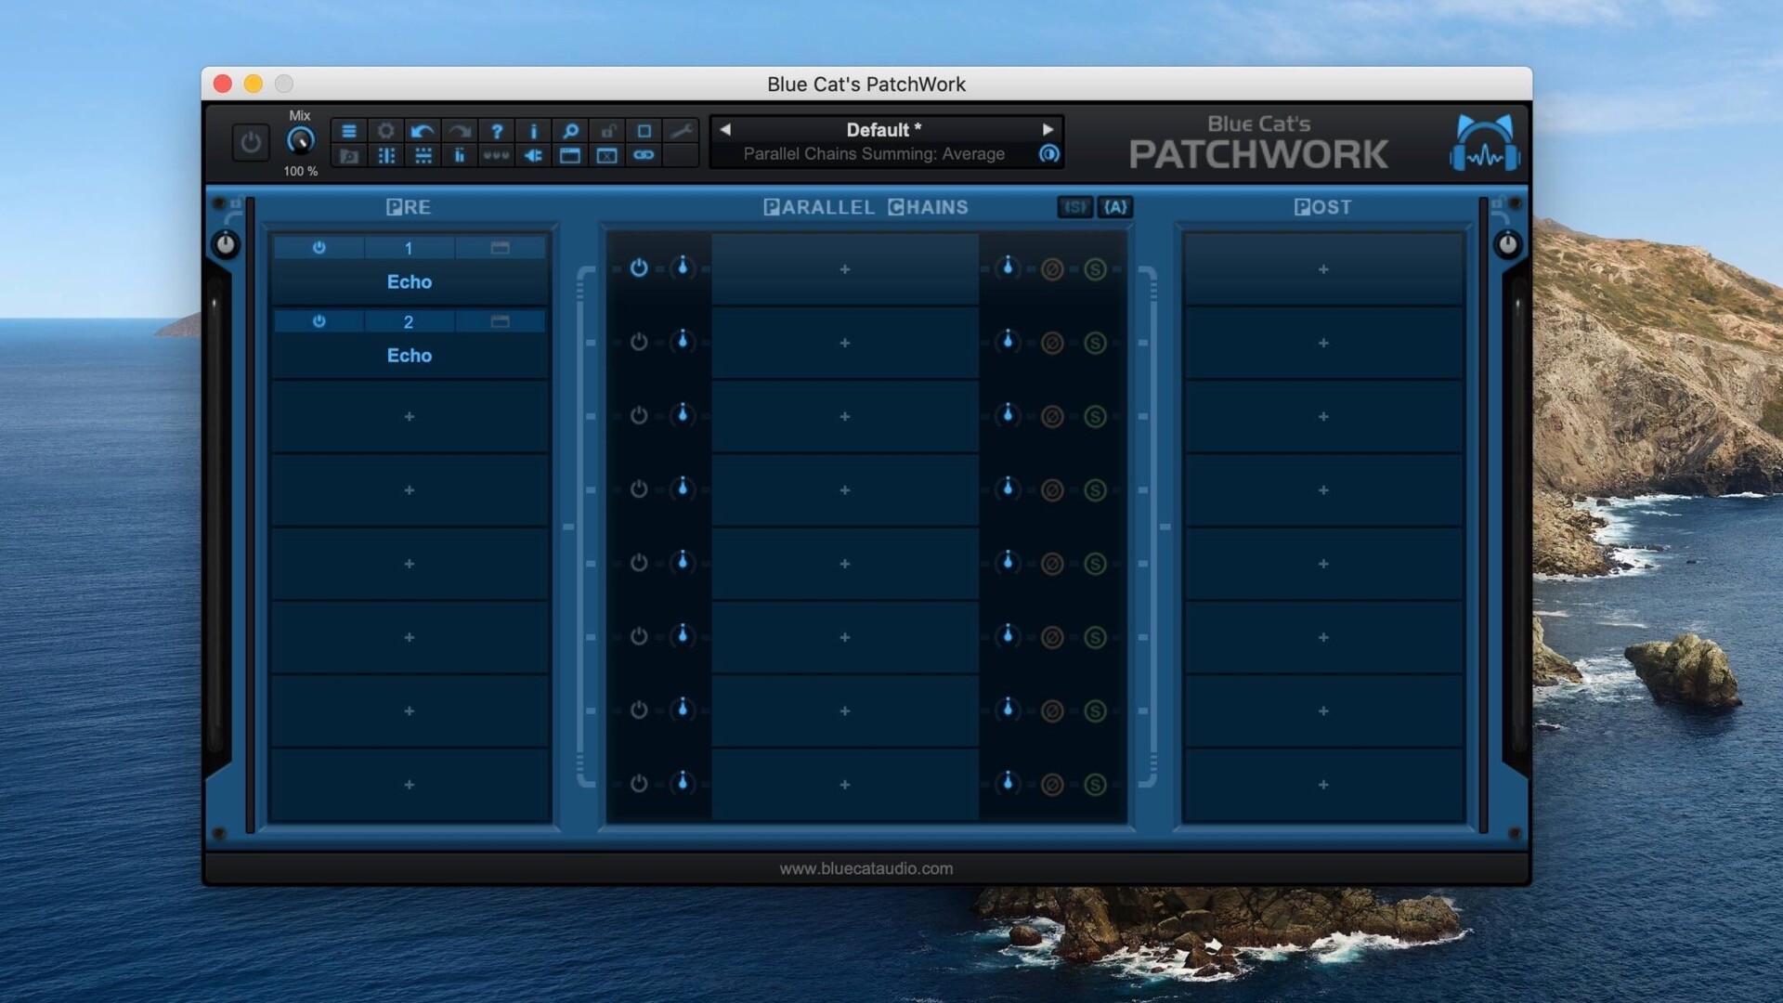Click the wrench tools icon
Image resolution: width=1783 pixels, height=1003 pixels.
pyautogui.click(x=682, y=131)
